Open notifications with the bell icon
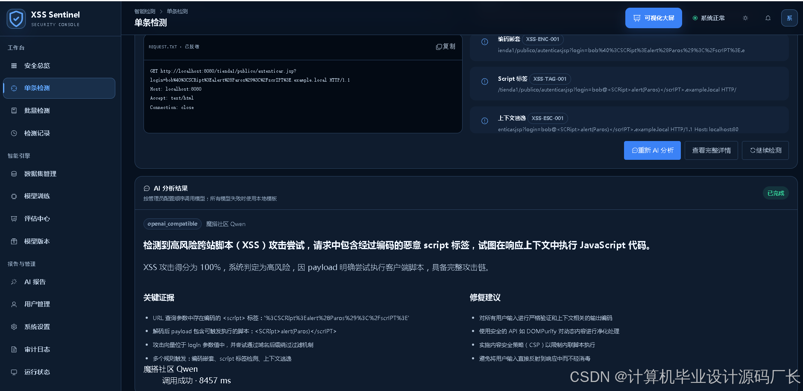The height and width of the screenshot is (391, 803). click(768, 18)
